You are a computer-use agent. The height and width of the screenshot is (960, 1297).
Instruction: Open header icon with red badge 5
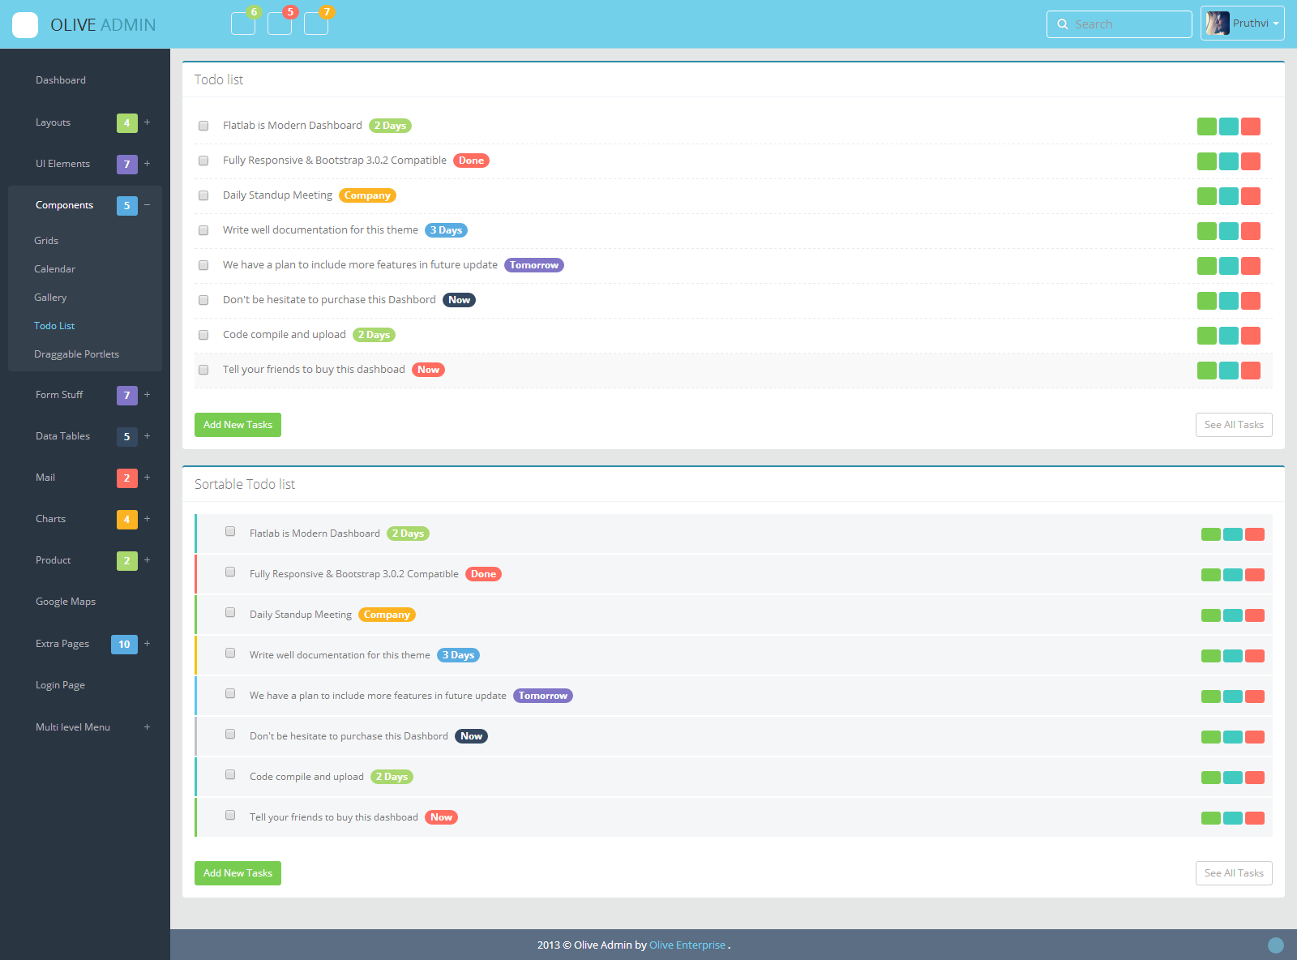tap(280, 24)
